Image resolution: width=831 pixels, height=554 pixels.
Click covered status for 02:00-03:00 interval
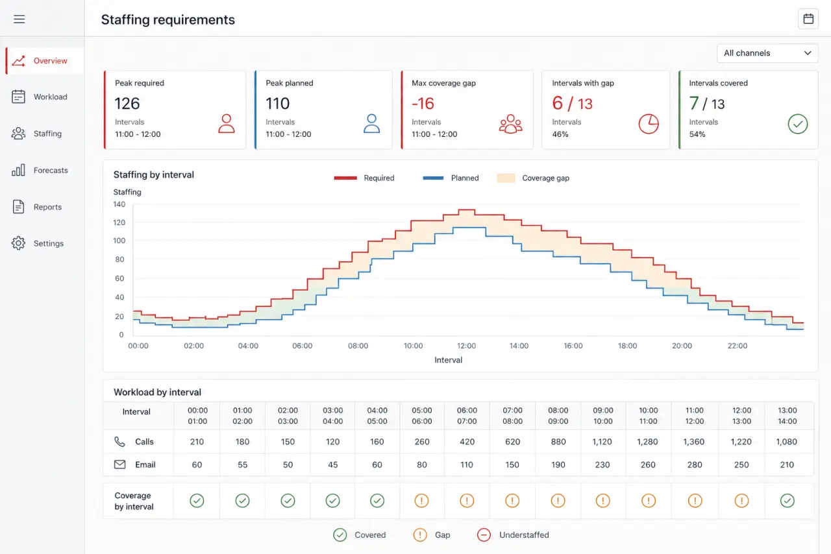coord(288,500)
